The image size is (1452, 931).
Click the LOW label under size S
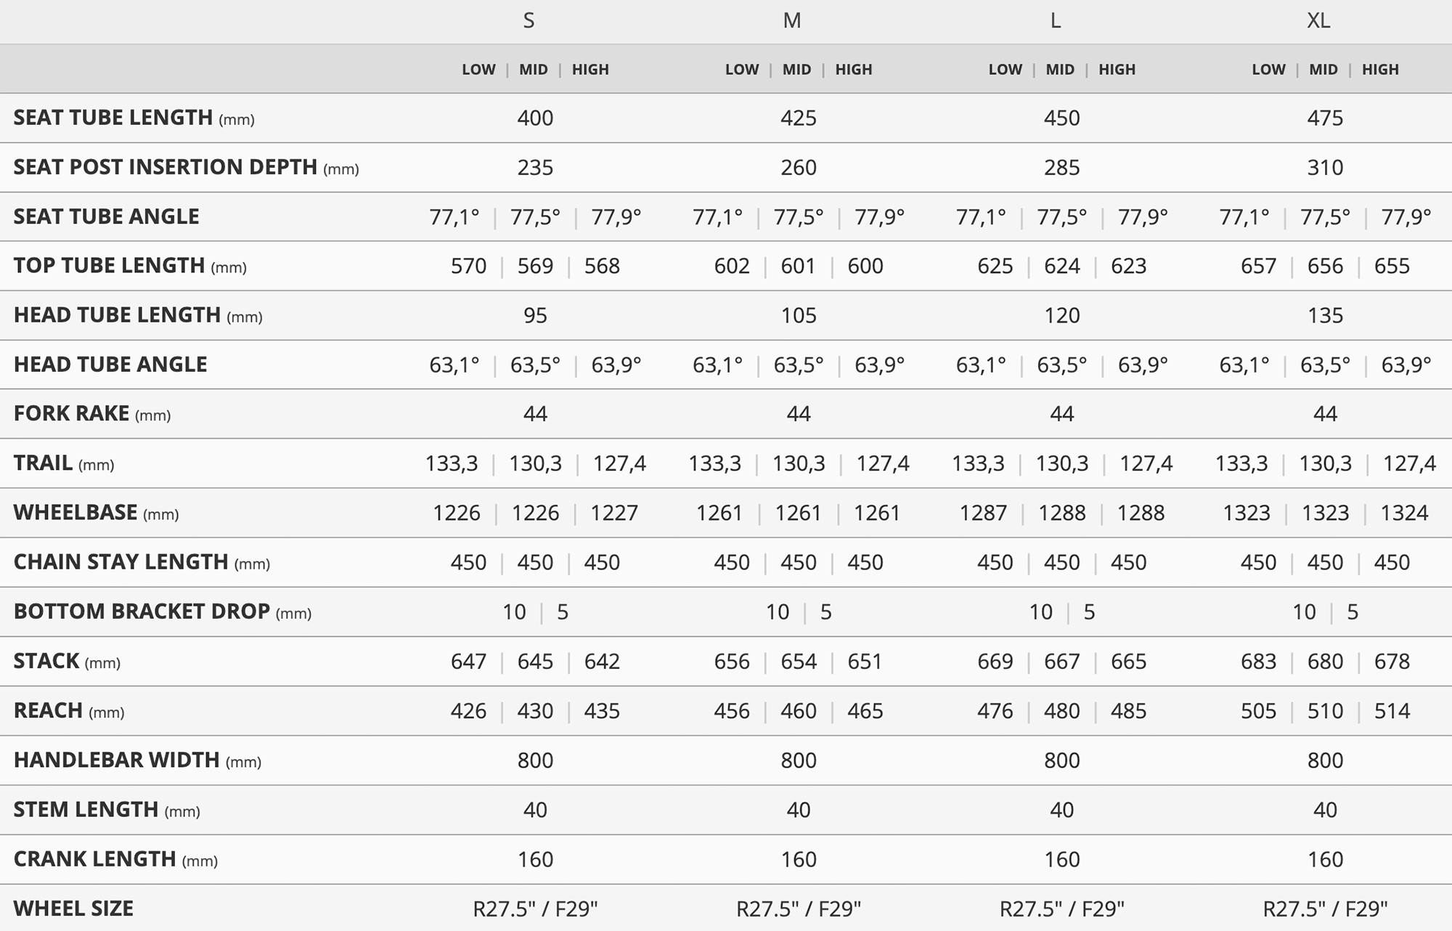tap(478, 70)
